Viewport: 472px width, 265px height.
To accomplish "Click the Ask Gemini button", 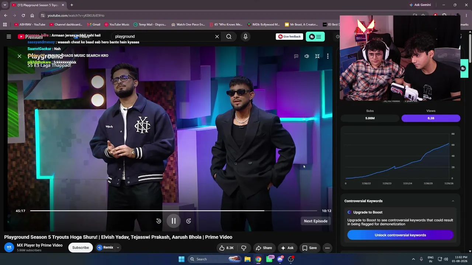I will click(x=420, y=5).
